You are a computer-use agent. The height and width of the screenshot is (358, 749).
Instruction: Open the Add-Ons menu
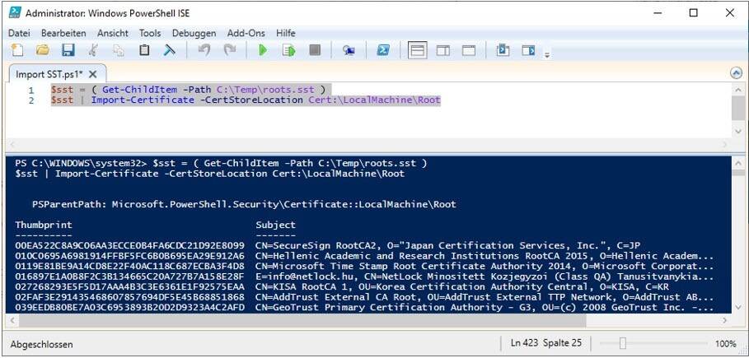pos(246,33)
